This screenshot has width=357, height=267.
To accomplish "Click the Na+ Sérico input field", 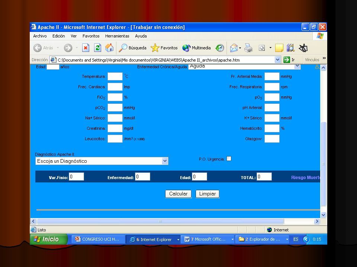I will 115,118.
